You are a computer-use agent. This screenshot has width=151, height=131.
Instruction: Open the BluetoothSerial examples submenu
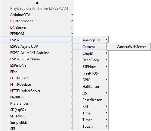coord(37,21)
